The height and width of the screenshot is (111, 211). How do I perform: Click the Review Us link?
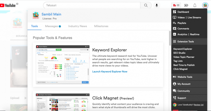tap(198, 105)
